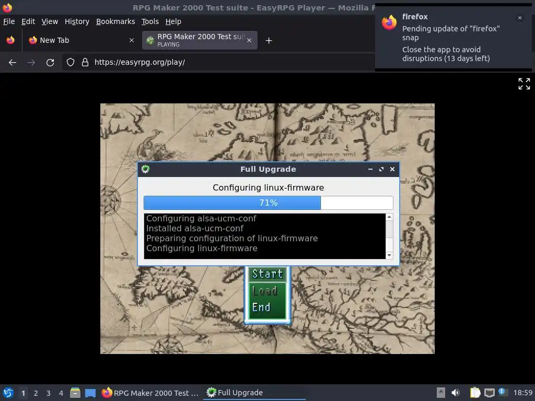Click the Full Upgrade dialog gear icon
The image size is (535, 401).
[x=145, y=169]
